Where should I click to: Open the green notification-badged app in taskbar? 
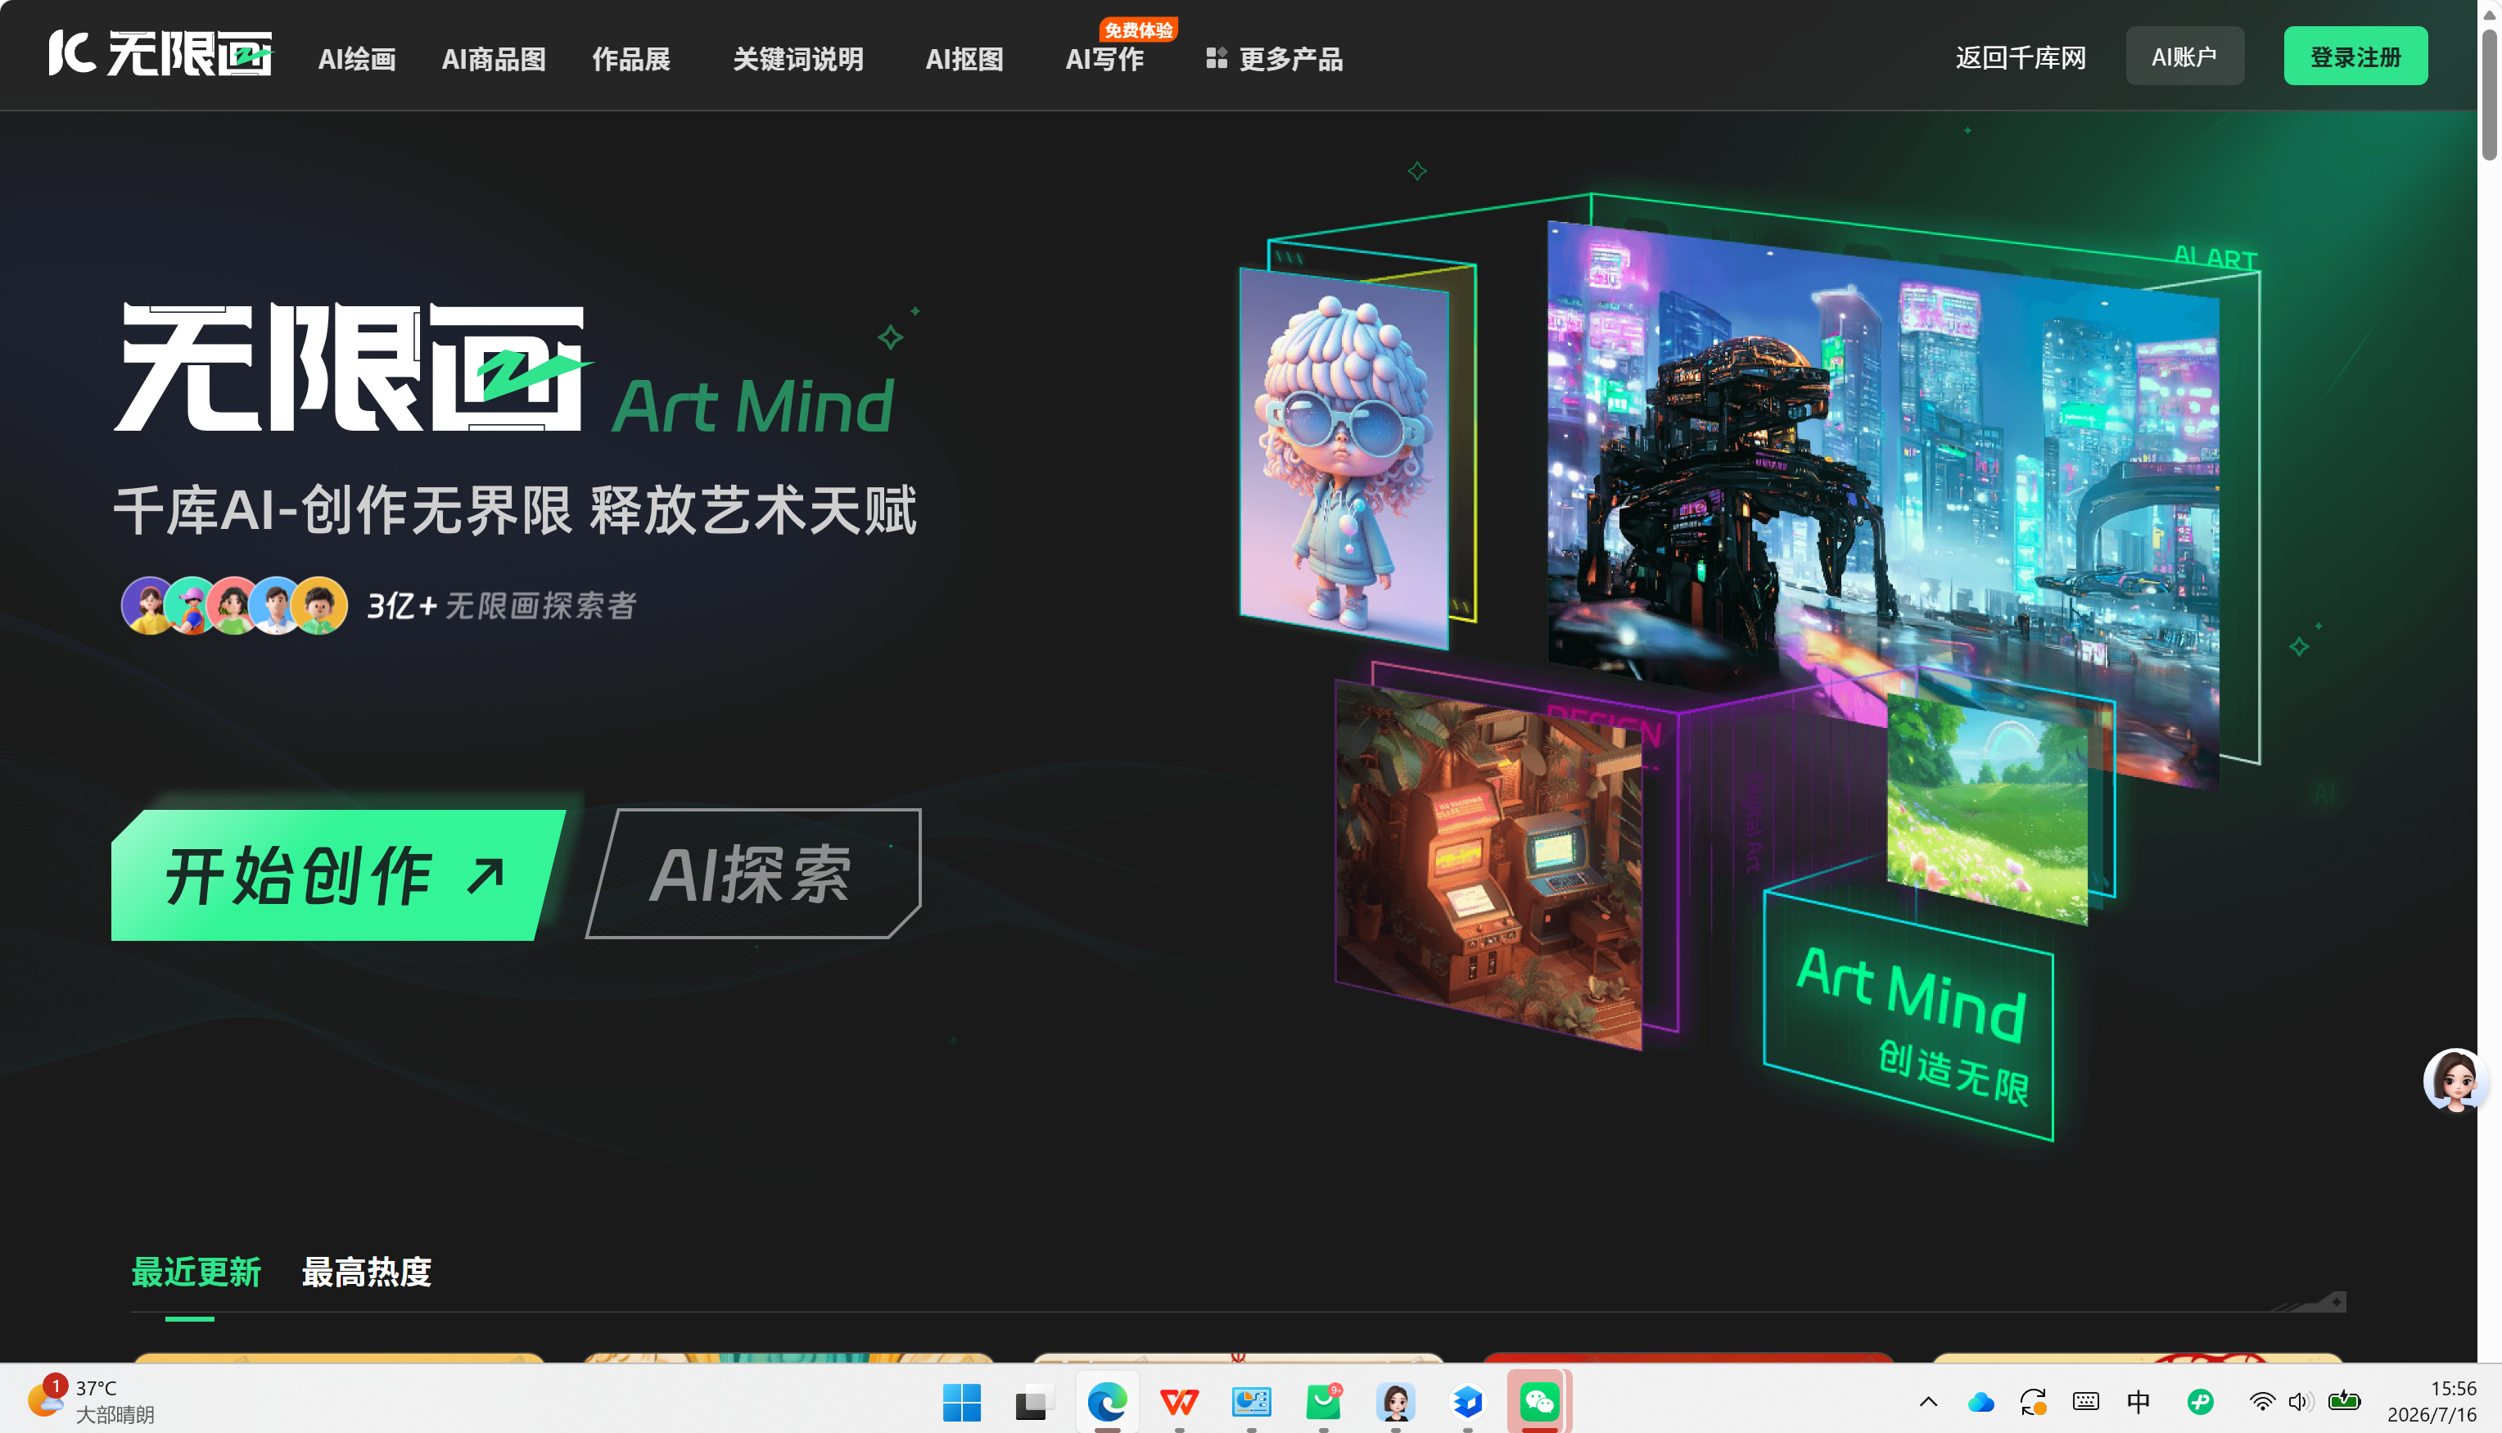(x=1323, y=1402)
